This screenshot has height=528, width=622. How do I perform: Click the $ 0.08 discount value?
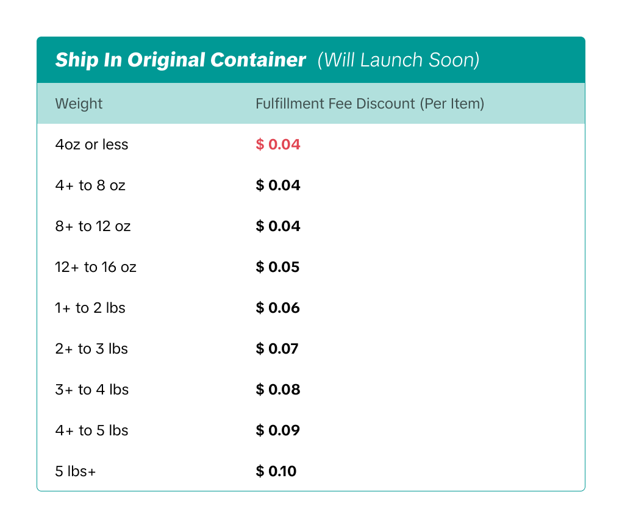click(x=278, y=390)
